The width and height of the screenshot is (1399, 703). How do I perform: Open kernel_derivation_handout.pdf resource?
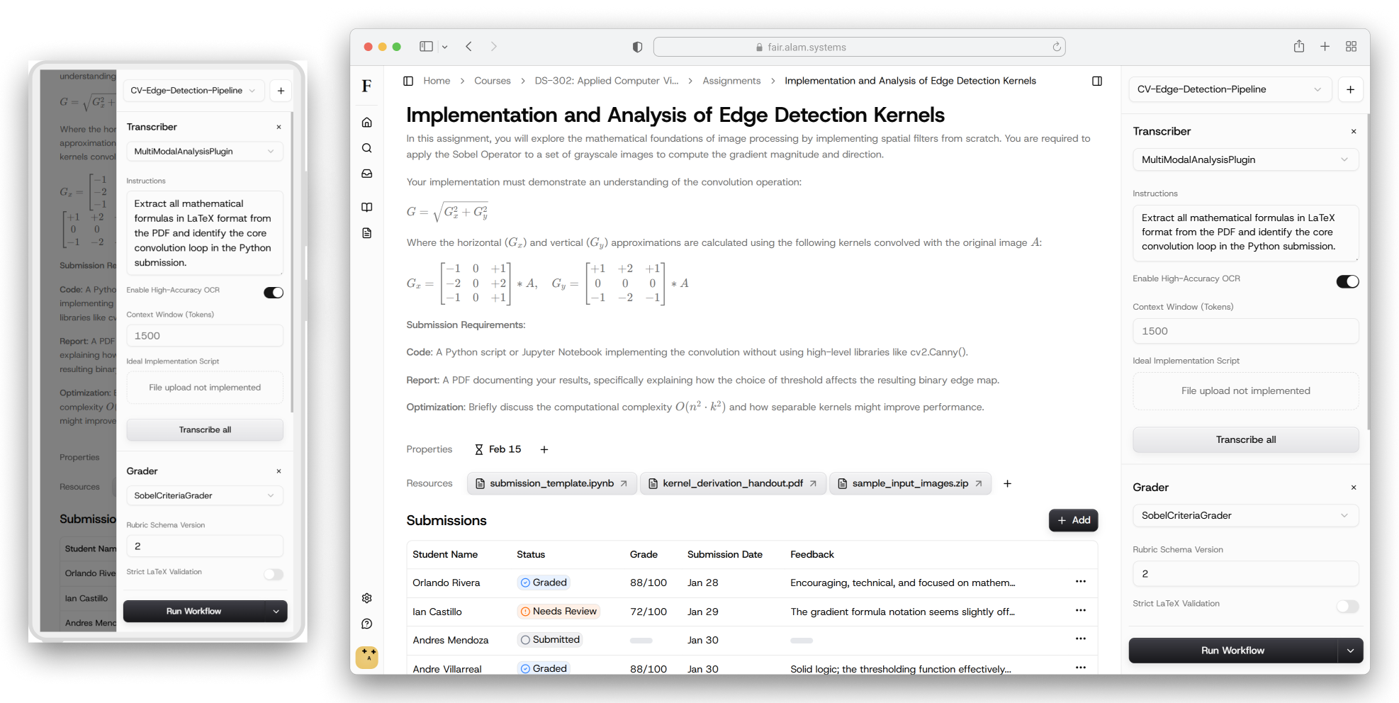click(732, 483)
